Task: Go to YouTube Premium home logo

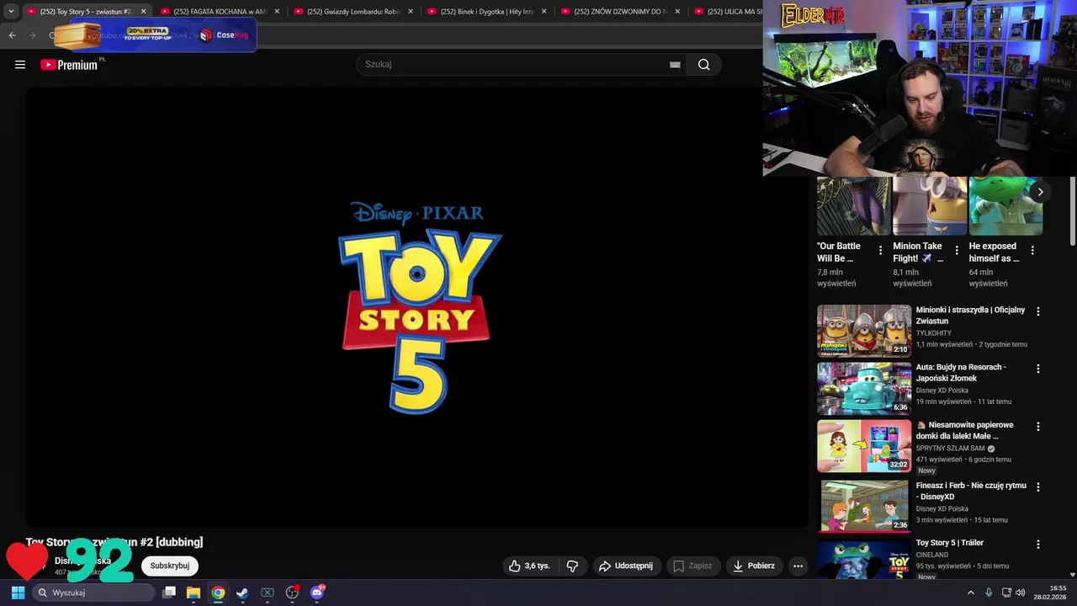Action: point(70,65)
